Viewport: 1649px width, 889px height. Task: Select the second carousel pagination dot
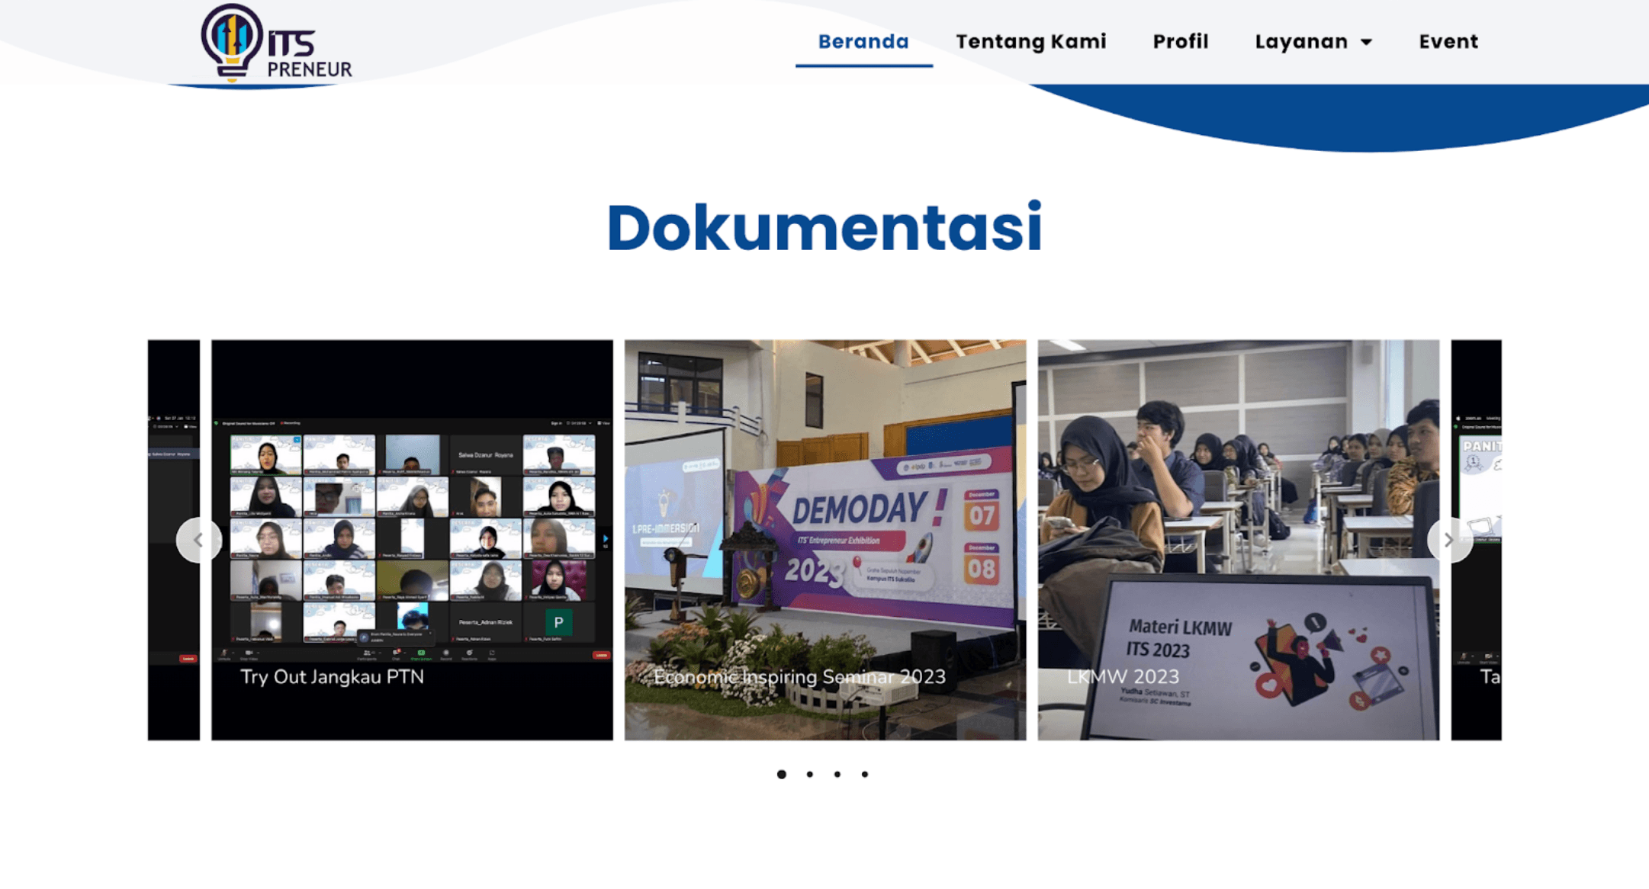[x=809, y=774]
